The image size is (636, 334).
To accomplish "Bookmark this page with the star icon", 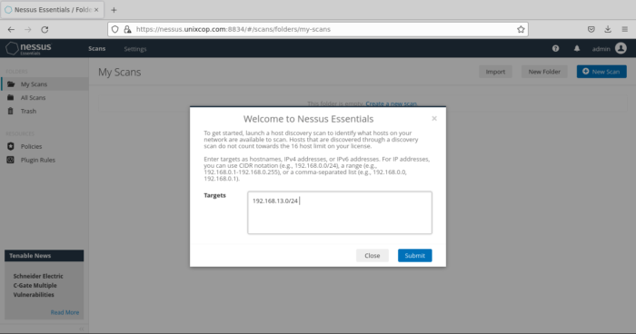I will (x=521, y=29).
